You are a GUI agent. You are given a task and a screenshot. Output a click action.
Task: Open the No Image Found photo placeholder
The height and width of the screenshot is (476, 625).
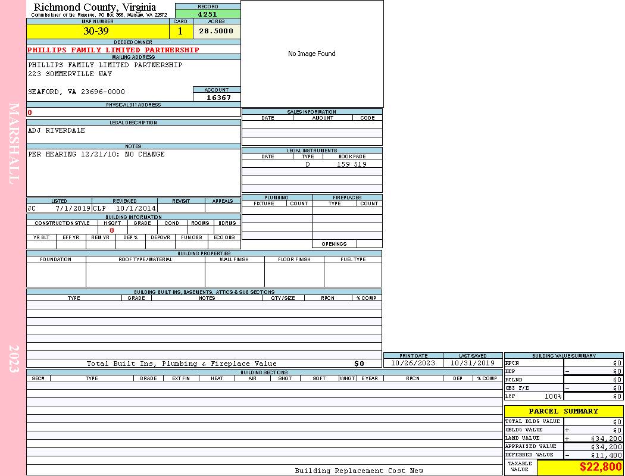pyautogui.click(x=312, y=54)
